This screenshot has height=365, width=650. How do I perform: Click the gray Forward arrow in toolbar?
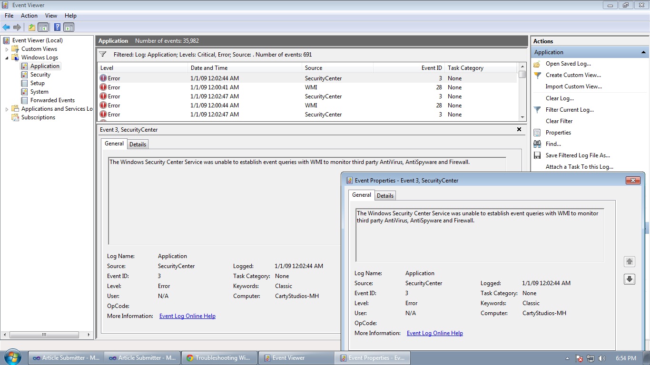[17, 27]
